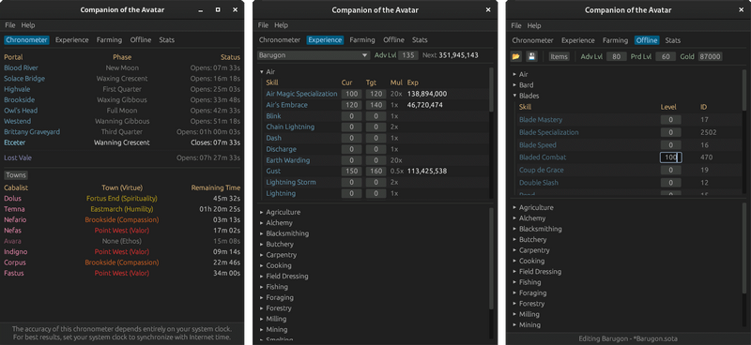The height and width of the screenshot is (345, 751).
Task: Open Help menu in the Chronometer window
Action: click(x=28, y=25)
